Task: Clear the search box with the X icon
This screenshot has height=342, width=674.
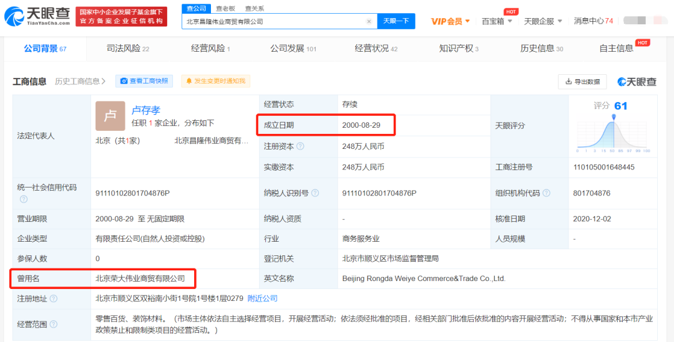Action: pyautogui.click(x=369, y=21)
